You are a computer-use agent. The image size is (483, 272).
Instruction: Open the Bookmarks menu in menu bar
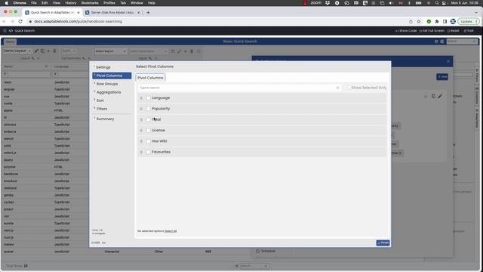coord(90,3)
